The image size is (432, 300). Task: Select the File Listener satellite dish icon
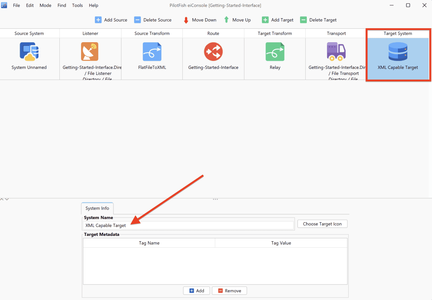coord(90,52)
